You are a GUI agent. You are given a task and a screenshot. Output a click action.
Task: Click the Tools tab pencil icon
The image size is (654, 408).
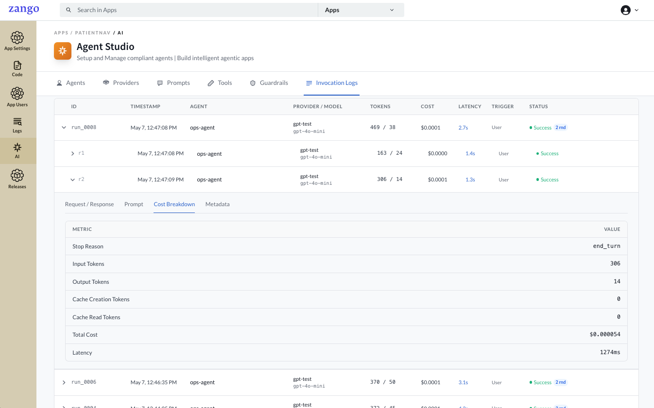click(x=211, y=83)
